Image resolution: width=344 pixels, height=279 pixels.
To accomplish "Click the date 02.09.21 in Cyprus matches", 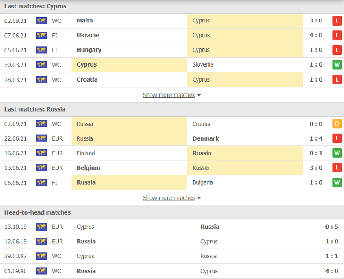I will tap(15, 21).
